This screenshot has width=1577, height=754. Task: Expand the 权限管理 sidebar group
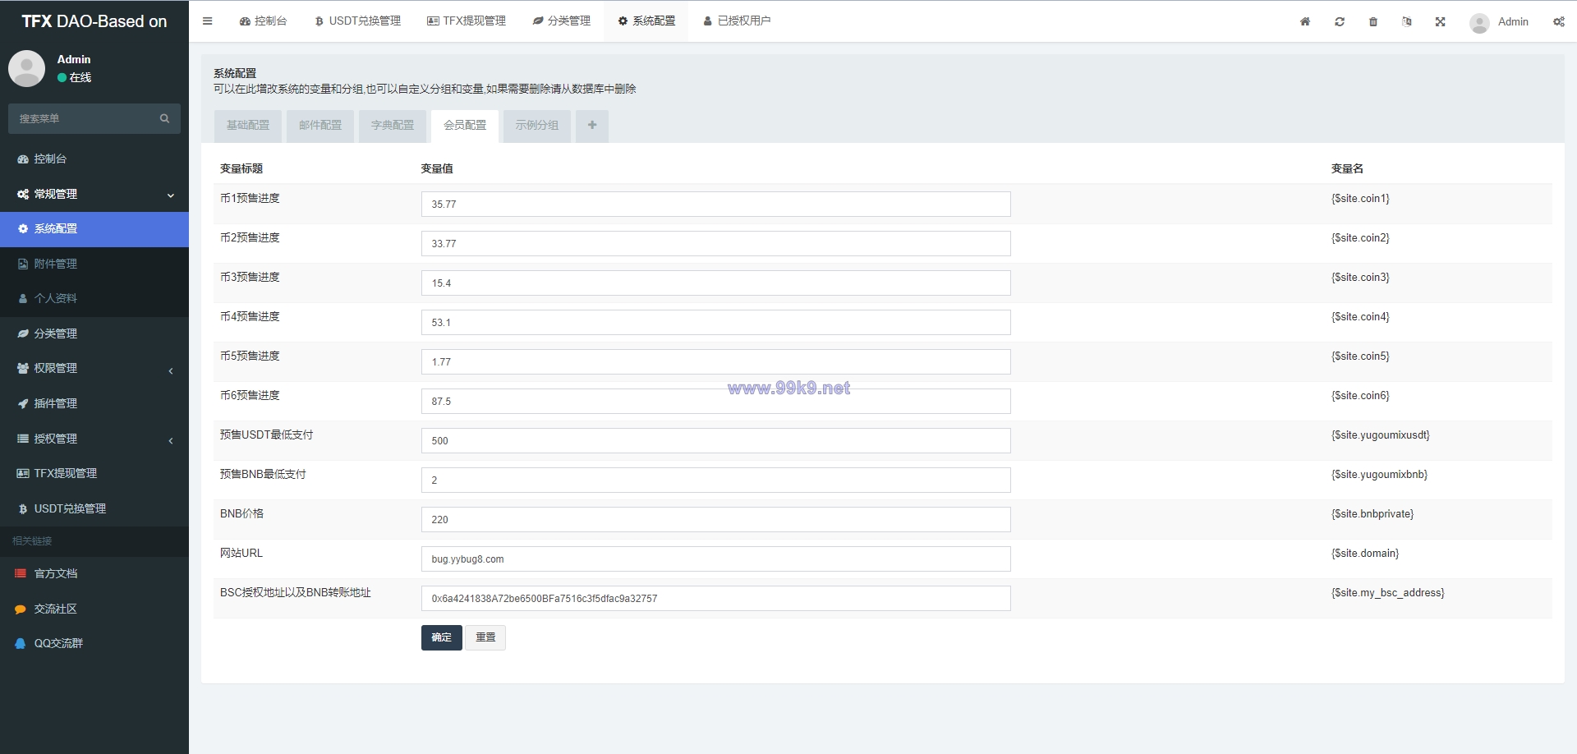[x=94, y=368]
